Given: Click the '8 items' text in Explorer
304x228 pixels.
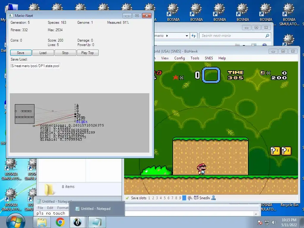Looking at the screenshot, I should (x=68, y=187).
